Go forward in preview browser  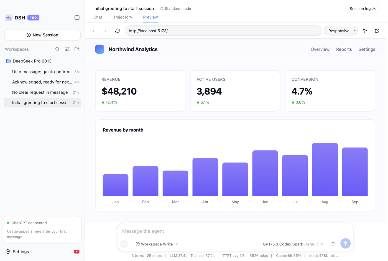[105, 31]
